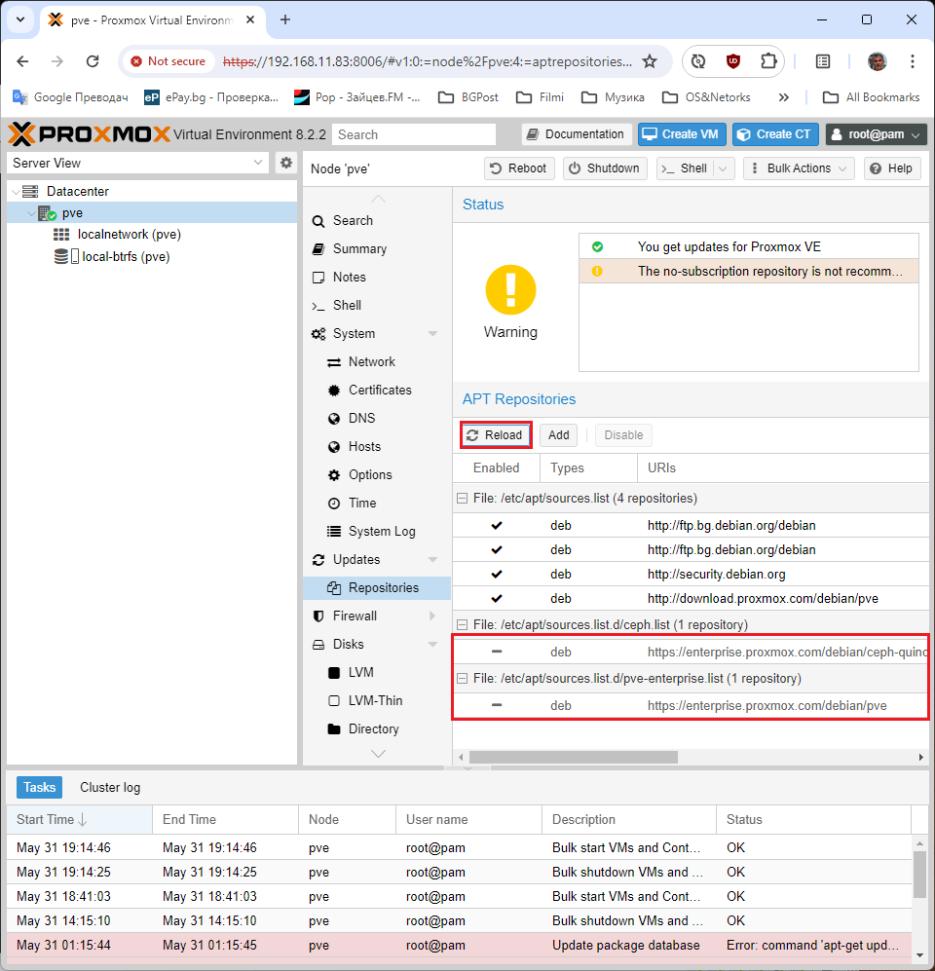This screenshot has width=935, height=971.
Task: Click the Create VM button
Action: tap(681, 134)
